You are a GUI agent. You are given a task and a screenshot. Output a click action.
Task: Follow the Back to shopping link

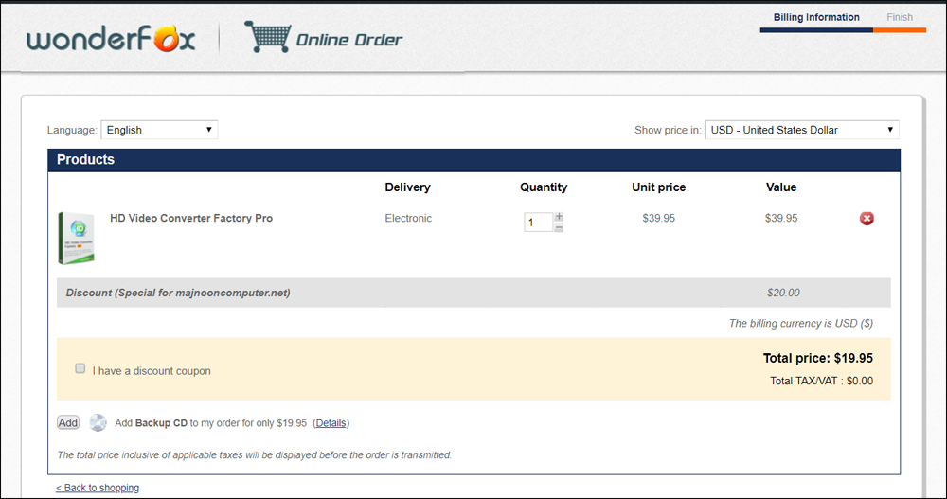click(x=98, y=488)
